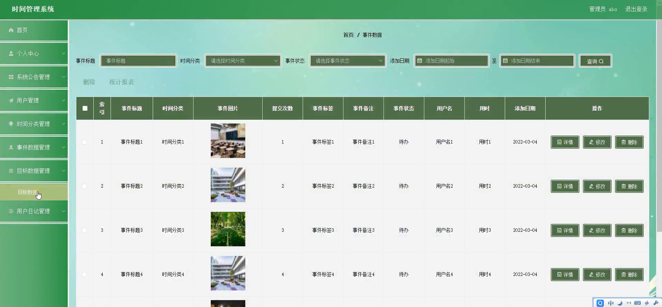This screenshot has height=307, width=662.
Task: Open details for 事件标题1 row
Action: [x=565, y=142]
